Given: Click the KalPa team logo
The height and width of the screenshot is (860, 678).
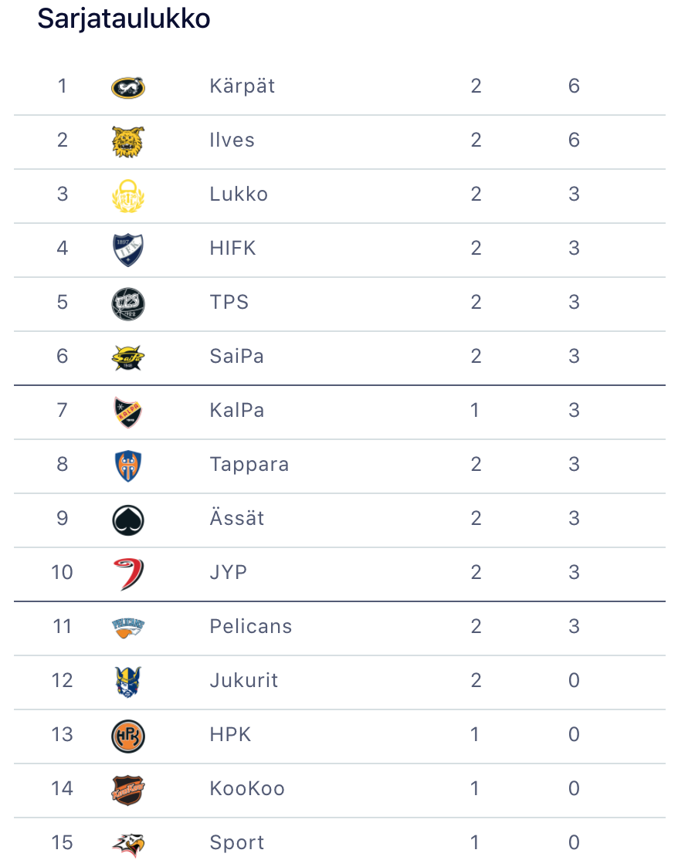Looking at the screenshot, I should 128,411.
